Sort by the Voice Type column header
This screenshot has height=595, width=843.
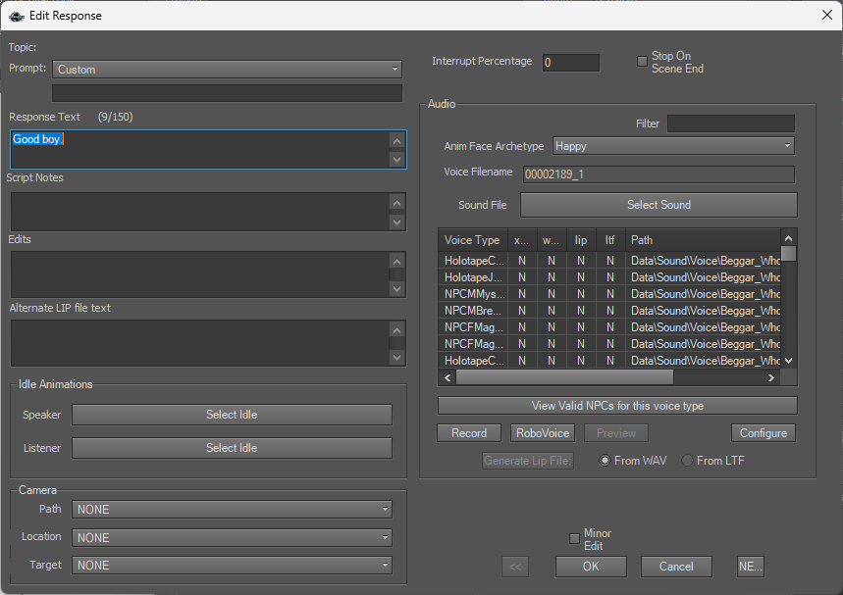pos(473,240)
